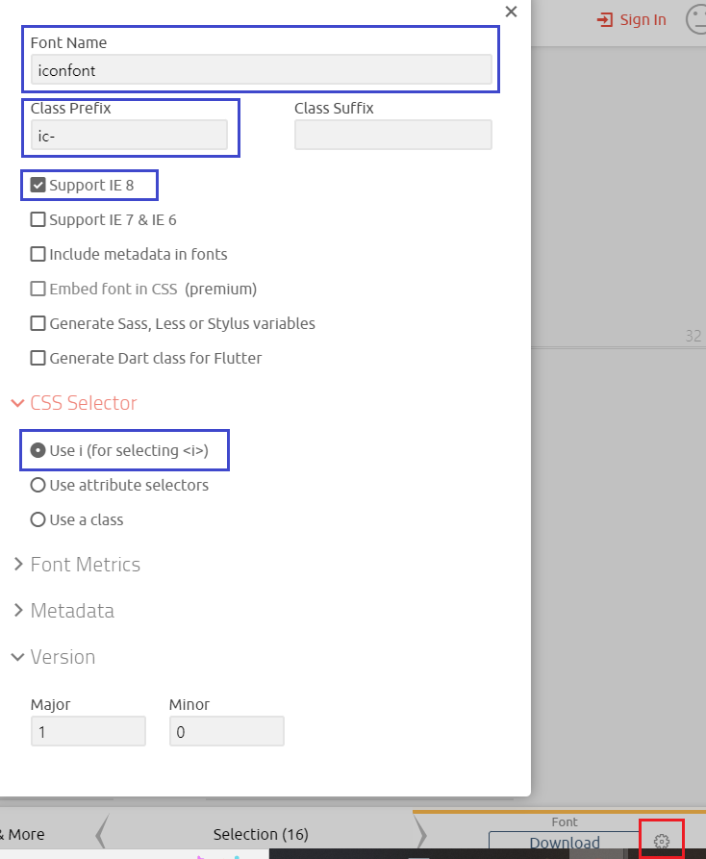Select Use a class radio
This screenshot has width=706, height=859.
pyautogui.click(x=38, y=519)
